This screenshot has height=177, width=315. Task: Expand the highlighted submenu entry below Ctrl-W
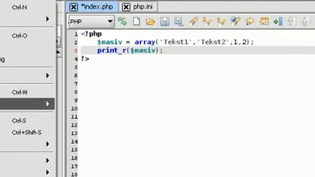(27, 104)
